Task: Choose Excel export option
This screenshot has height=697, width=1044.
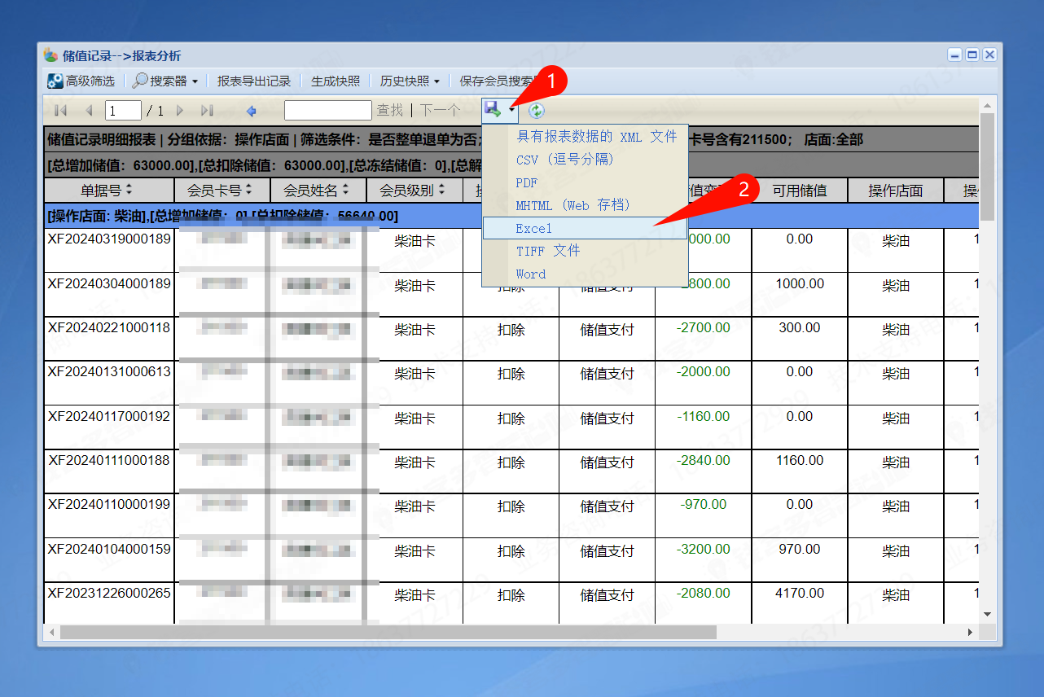Action: tap(585, 228)
